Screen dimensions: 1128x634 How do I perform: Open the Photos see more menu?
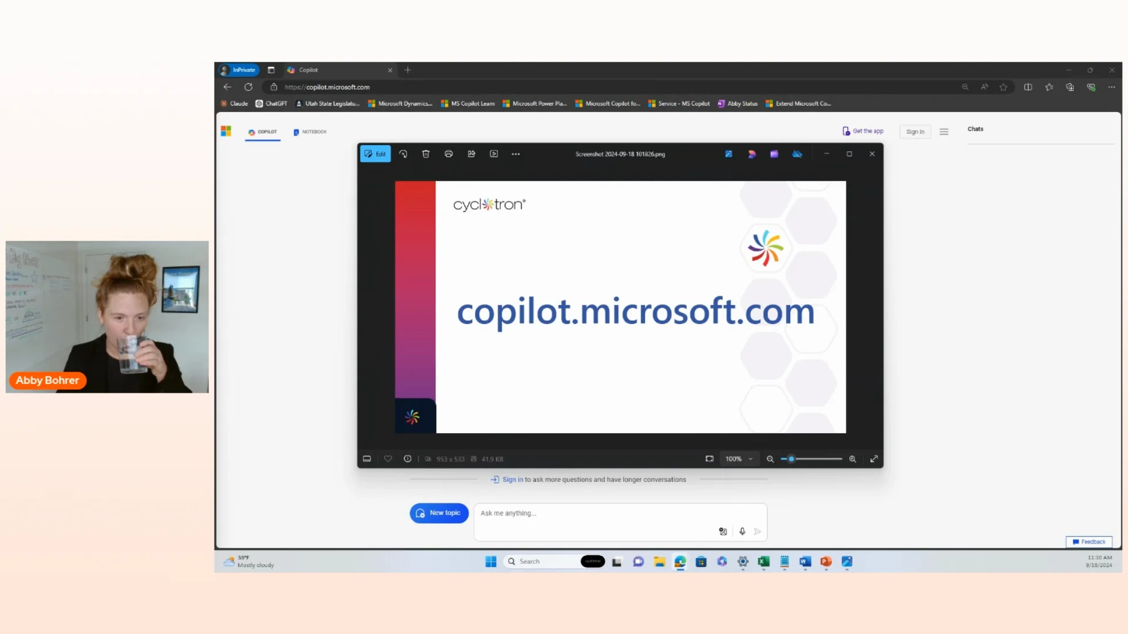[x=515, y=154]
